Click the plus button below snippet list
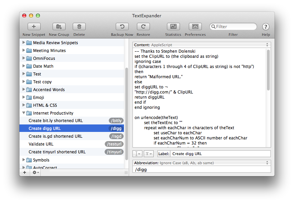Screen dimensions: 294x203 pos(25,172)
